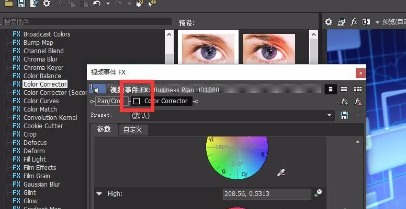The width and height of the screenshot is (406, 209).
Task: Click presets pane scrollbar up arrow
Action: tap(313, 34)
